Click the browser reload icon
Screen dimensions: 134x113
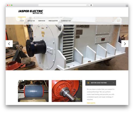tap(87, 5)
